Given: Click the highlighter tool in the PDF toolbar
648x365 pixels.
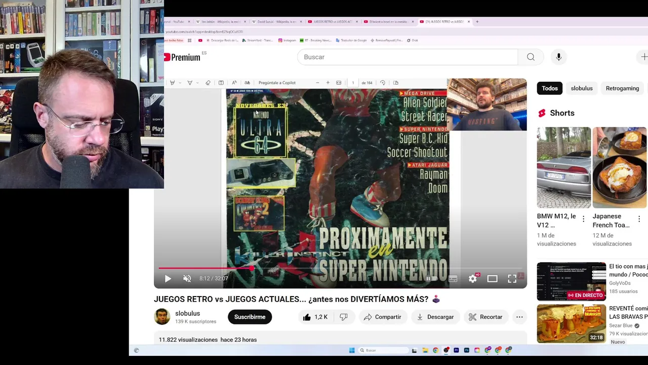Looking at the screenshot, I should click(172, 83).
